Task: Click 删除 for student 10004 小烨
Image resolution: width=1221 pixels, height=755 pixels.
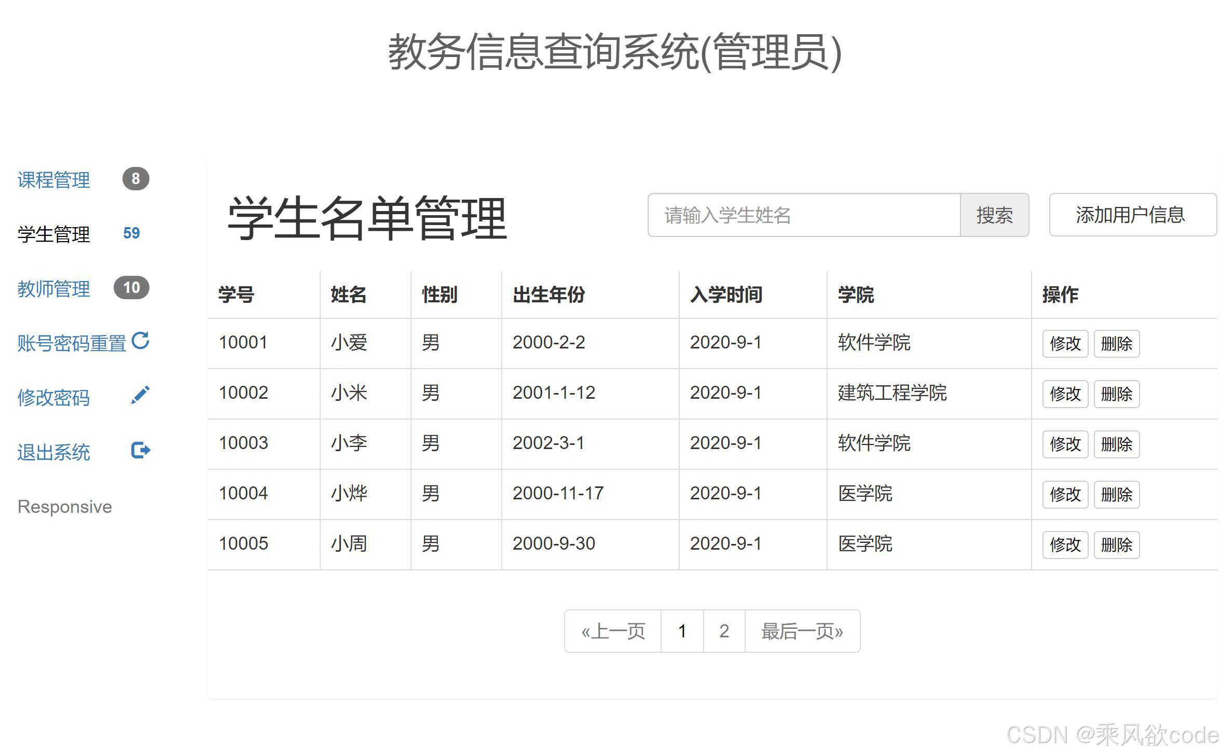Action: click(1116, 494)
